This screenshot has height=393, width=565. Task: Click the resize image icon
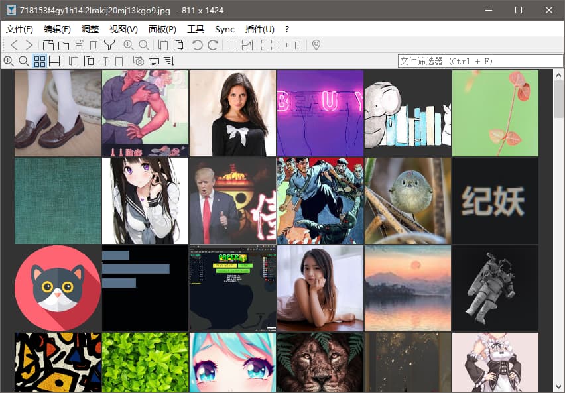(247, 45)
